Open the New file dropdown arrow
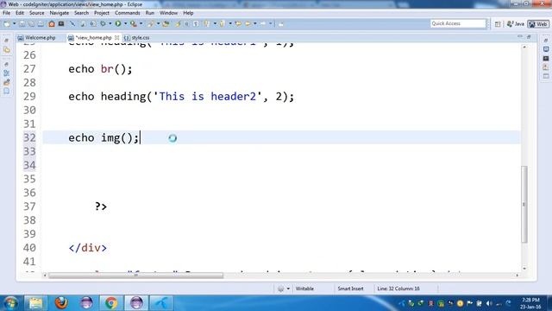 point(15,24)
